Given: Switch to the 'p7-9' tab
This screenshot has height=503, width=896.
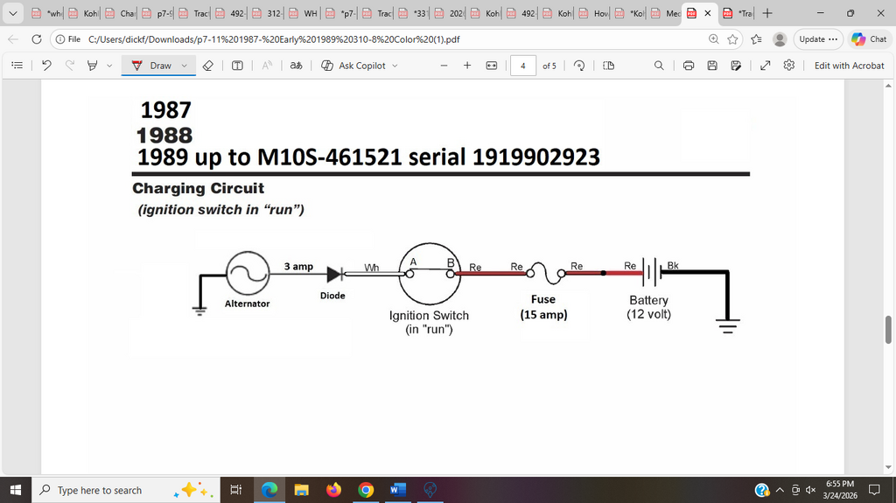Looking at the screenshot, I should (x=157, y=13).
